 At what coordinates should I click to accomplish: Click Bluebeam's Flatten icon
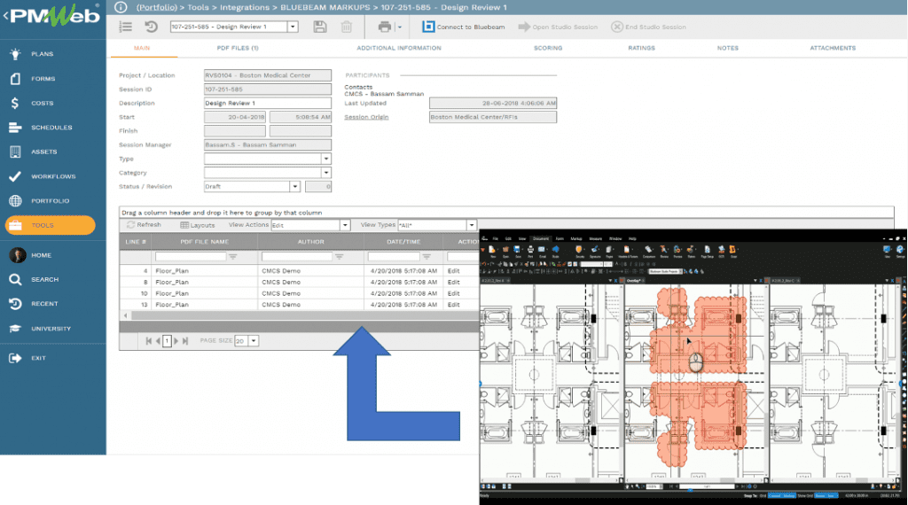690,251
